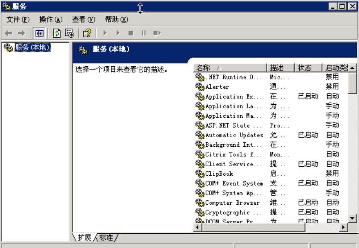
Task: Sort by the 名称 column header
Action: click(x=230, y=68)
